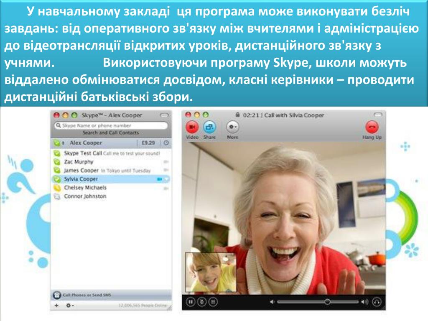Click the self-view boy video thumbnail
The height and width of the screenshot is (321, 428).
(211, 273)
